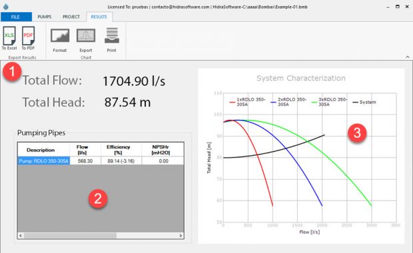Image resolution: width=413 pixels, height=253 pixels.
Task: Click the Flow [l/s] chart axis label
Action: [310, 232]
